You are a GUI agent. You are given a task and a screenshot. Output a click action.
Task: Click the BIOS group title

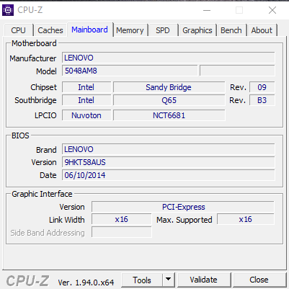[x=20, y=135]
